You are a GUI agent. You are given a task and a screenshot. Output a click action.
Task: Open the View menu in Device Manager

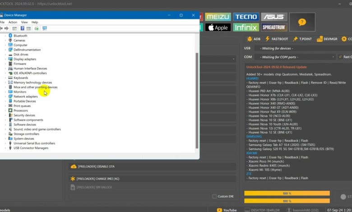[24, 22]
